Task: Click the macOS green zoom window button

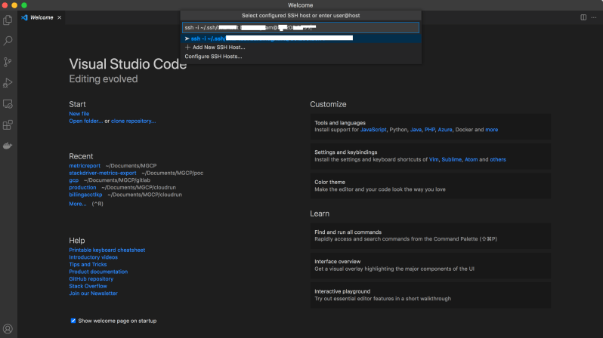Action: [24, 5]
